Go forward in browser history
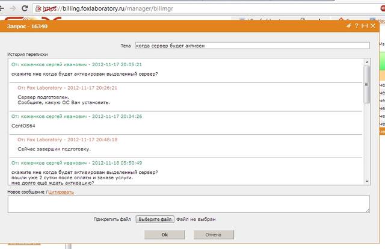This screenshot has height=249, width=385. 13,8
